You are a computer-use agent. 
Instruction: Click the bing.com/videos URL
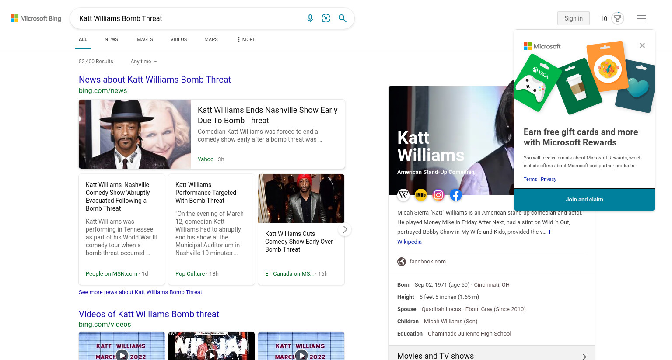pyautogui.click(x=105, y=325)
